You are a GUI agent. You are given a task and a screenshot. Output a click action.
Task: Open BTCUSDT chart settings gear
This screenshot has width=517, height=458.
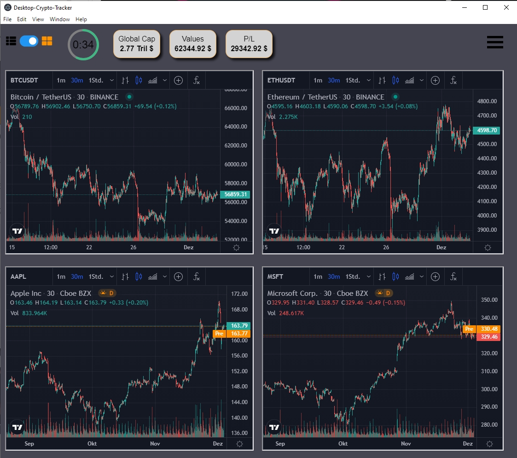[237, 247]
